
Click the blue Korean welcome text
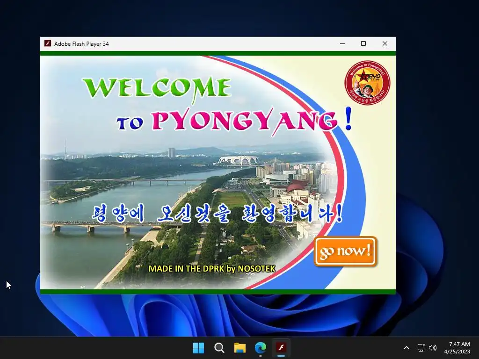coord(217,214)
